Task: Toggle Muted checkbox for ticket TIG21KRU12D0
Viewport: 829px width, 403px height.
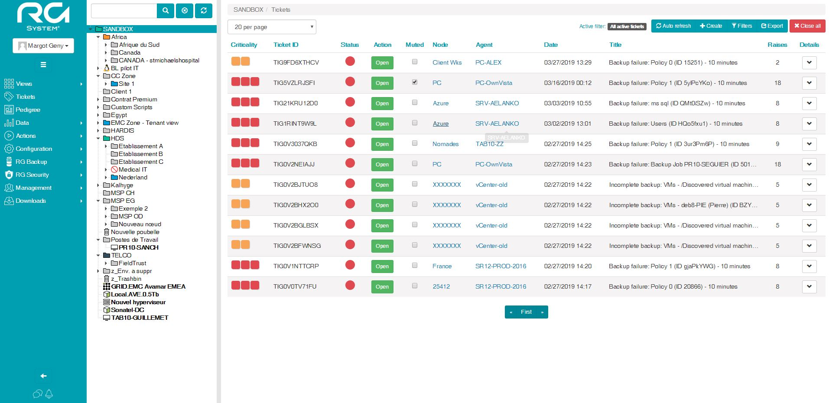Action: pos(415,103)
